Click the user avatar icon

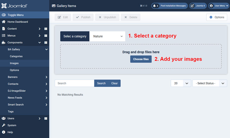(211, 6)
